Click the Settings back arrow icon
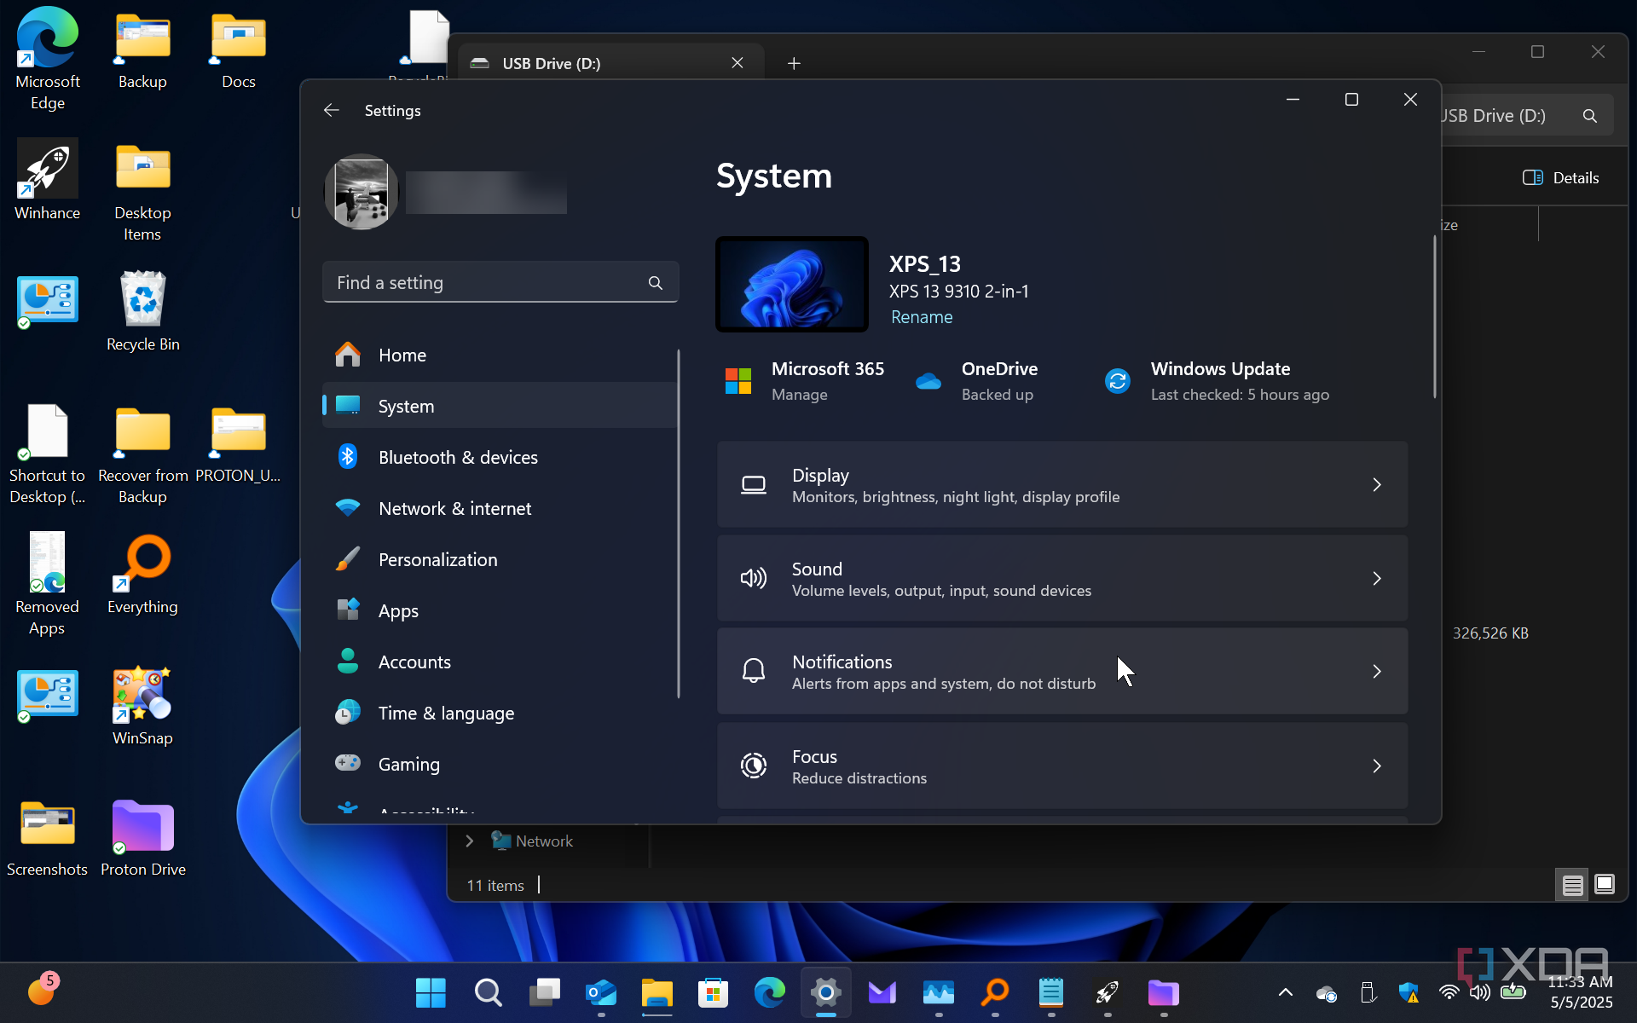The image size is (1637, 1023). [332, 111]
